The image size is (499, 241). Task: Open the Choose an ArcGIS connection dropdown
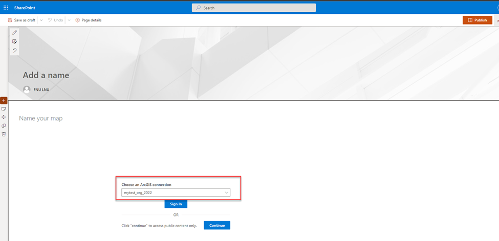point(176,192)
